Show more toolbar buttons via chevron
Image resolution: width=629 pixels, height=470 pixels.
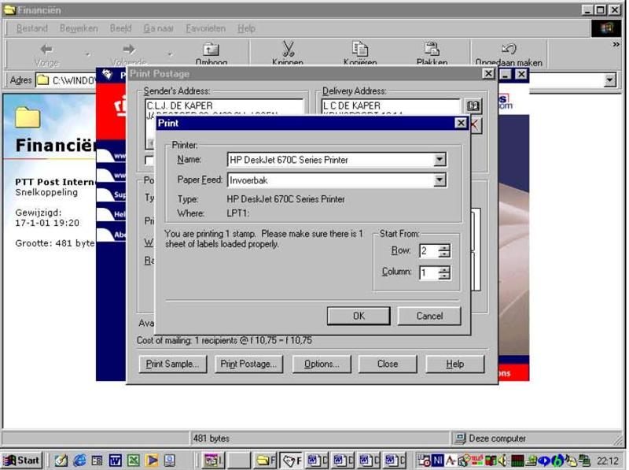616,45
